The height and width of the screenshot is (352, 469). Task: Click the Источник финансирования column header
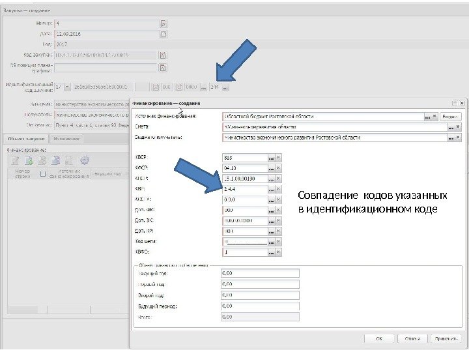pyautogui.click(x=69, y=173)
